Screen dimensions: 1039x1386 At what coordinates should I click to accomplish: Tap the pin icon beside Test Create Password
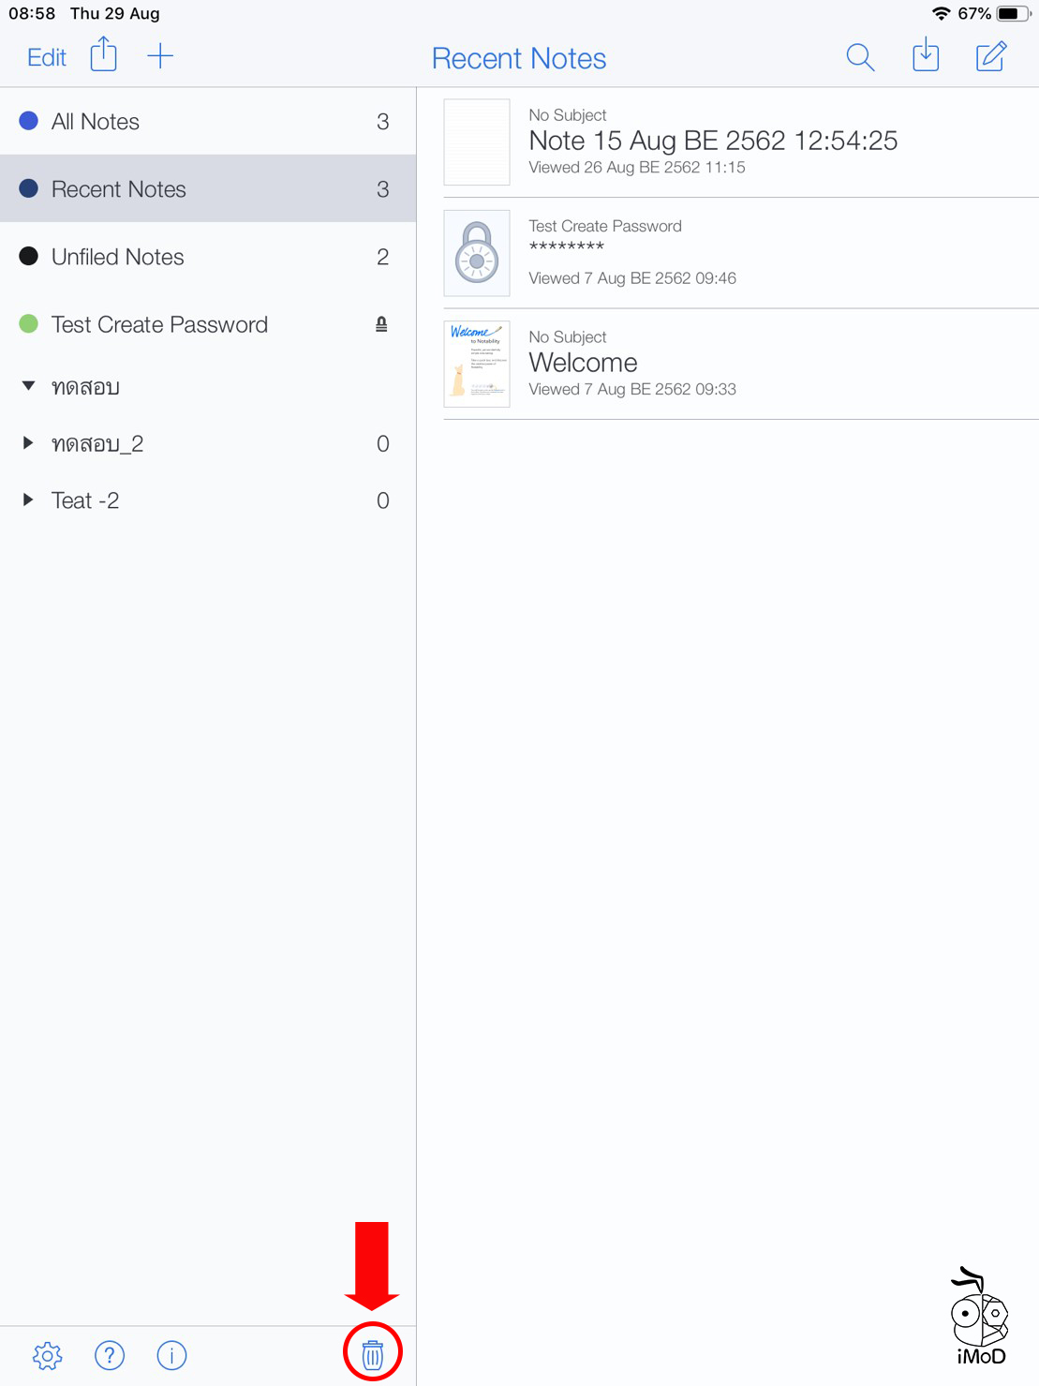point(381,324)
